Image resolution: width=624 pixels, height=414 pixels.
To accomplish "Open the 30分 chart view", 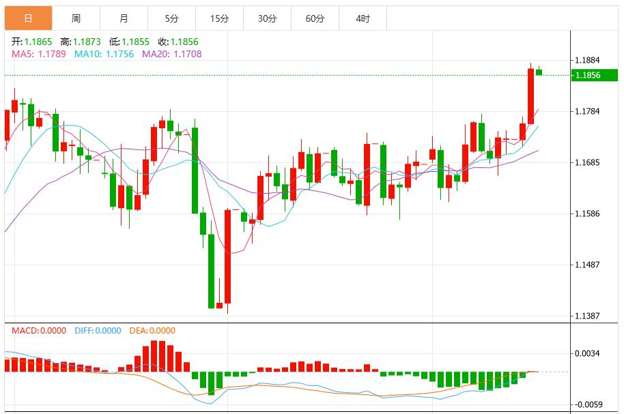I will pyautogui.click(x=268, y=14).
